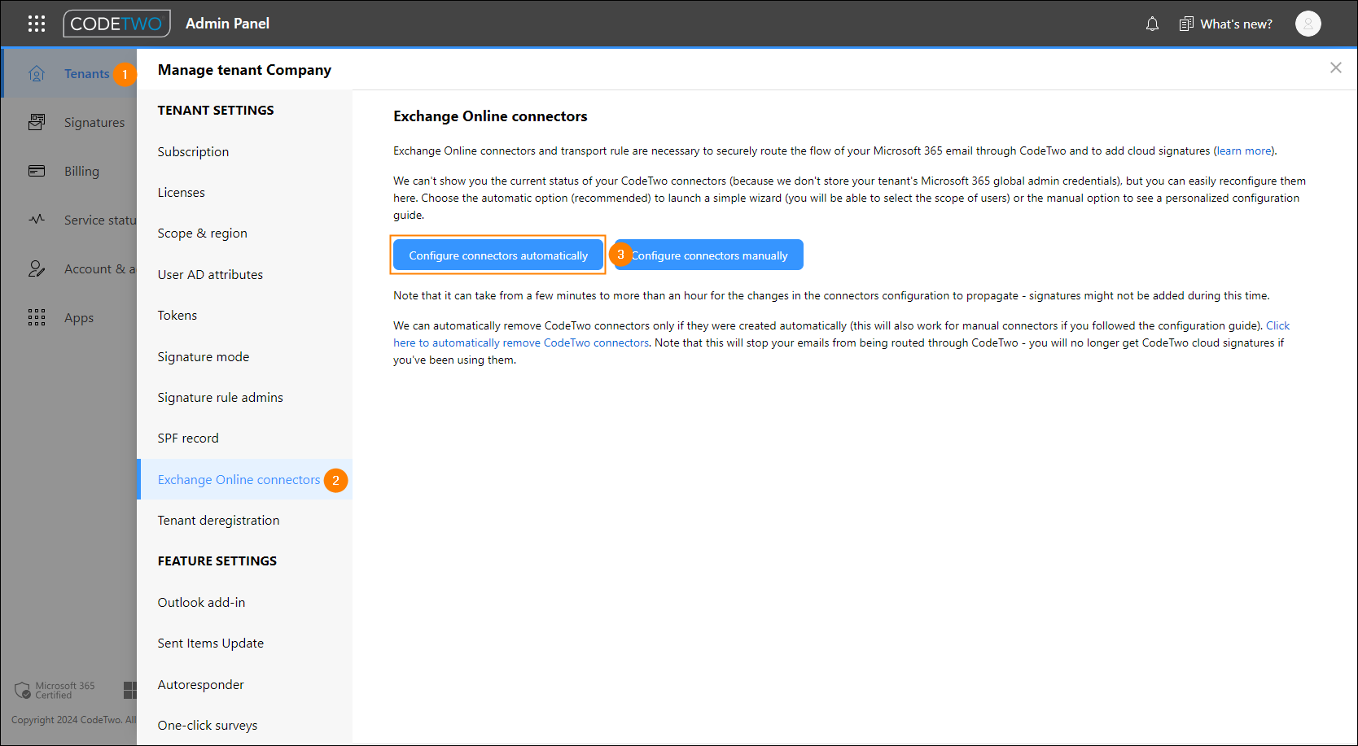Image resolution: width=1358 pixels, height=746 pixels.
Task: Open the app launcher grid icon
Action: (x=36, y=24)
